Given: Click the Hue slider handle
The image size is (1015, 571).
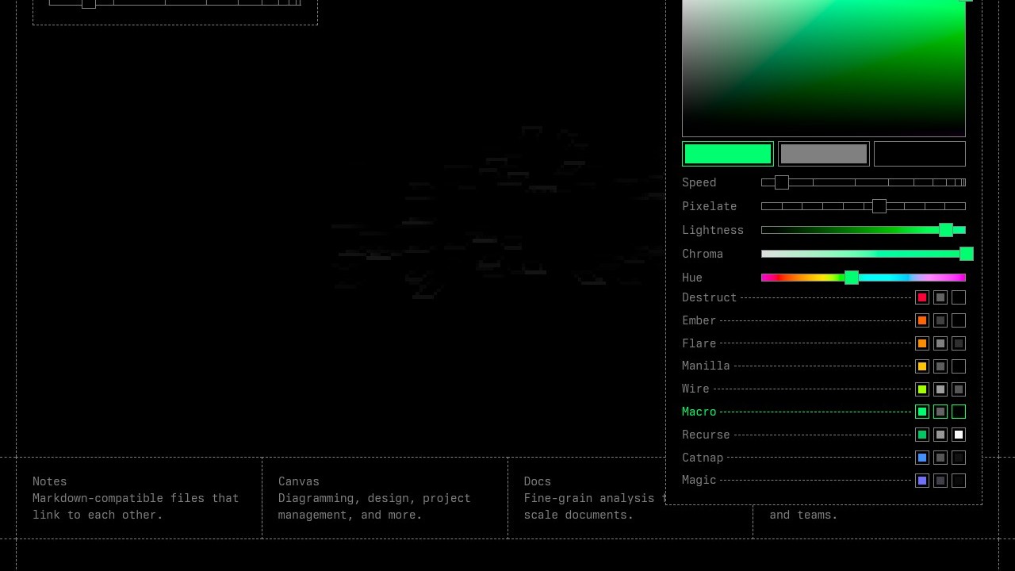Looking at the screenshot, I should pos(851,278).
